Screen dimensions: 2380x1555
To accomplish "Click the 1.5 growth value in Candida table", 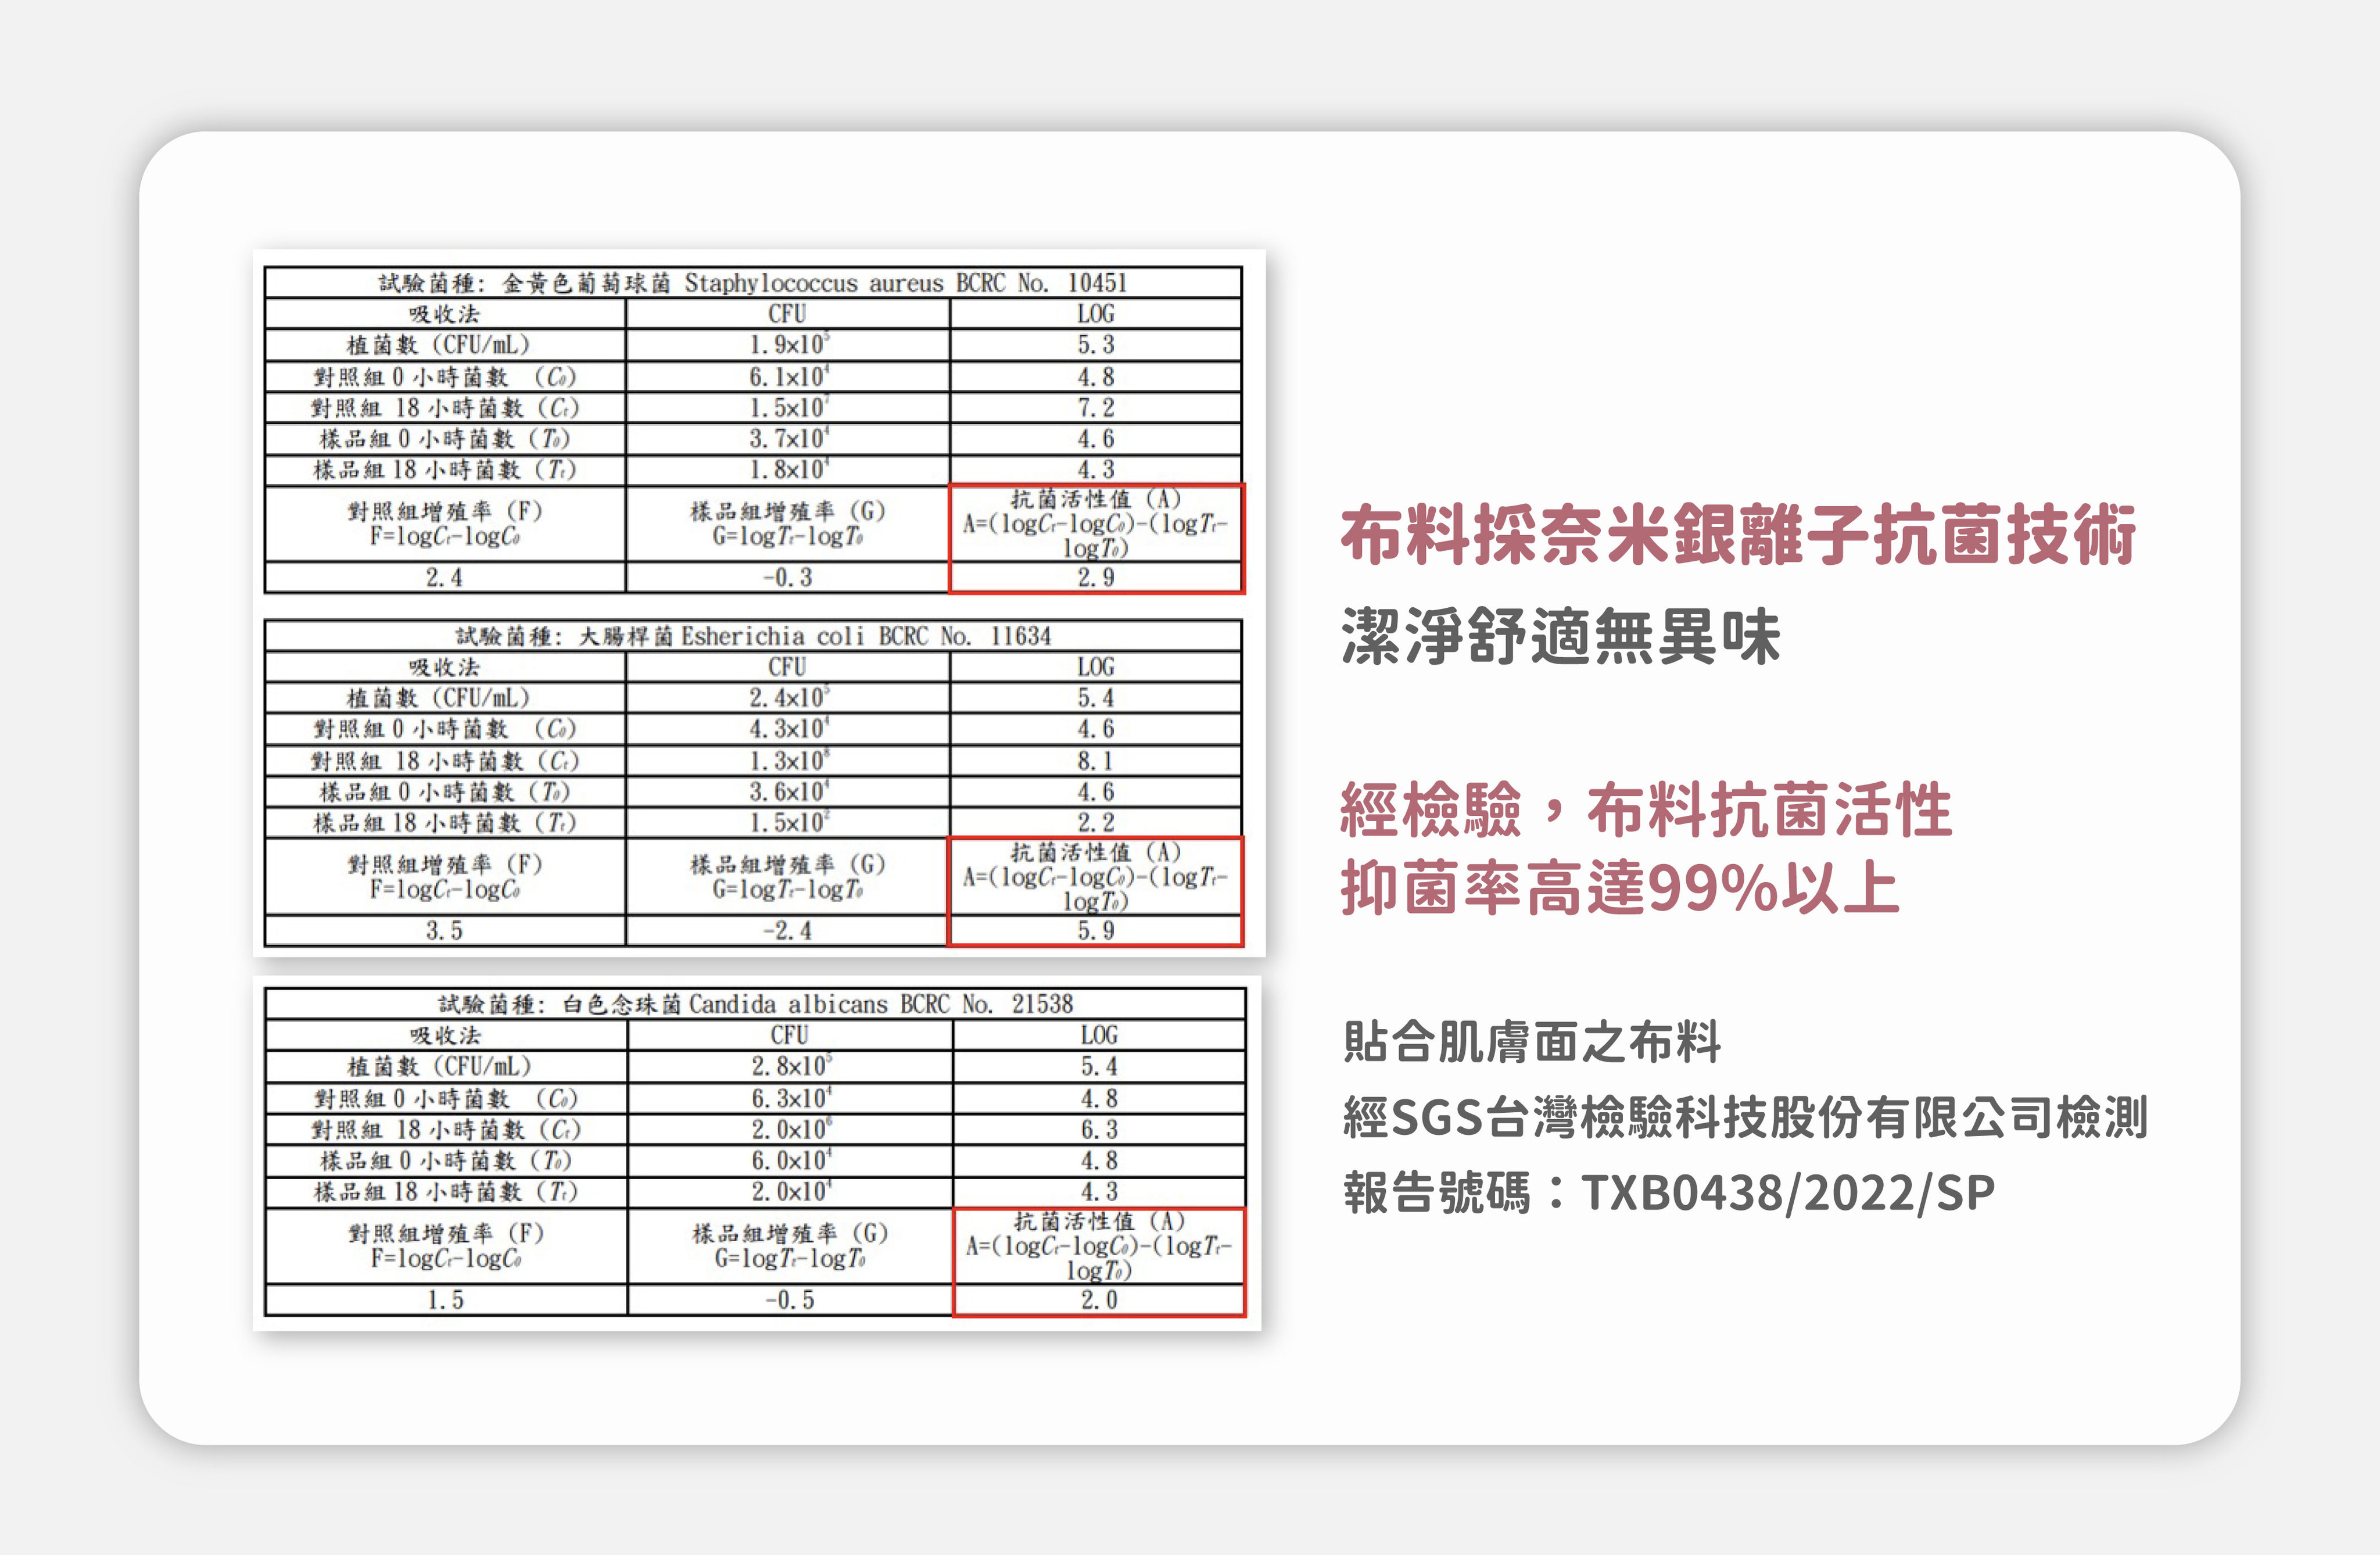I will tap(445, 1299).
